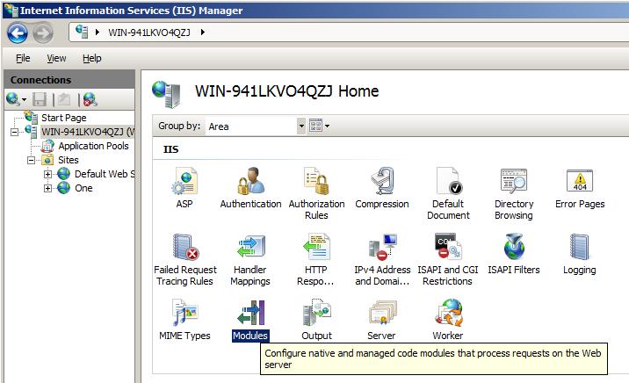The width and height of the screenshot is (629, 383).
Task: Open the Output Caching feature
Action: click(x=316, y=320)
